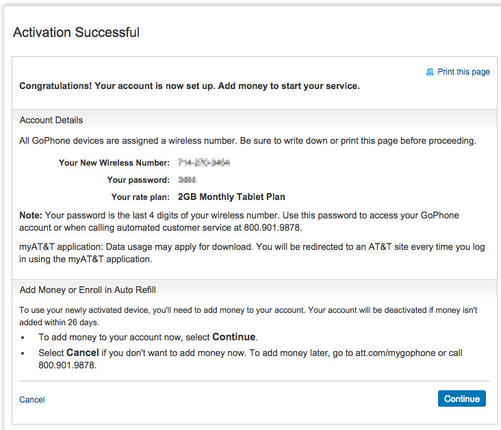Click the bold Continue word in the bullet list
The width and height of the screenshot is (501, 430).
(x=234, y=337)
